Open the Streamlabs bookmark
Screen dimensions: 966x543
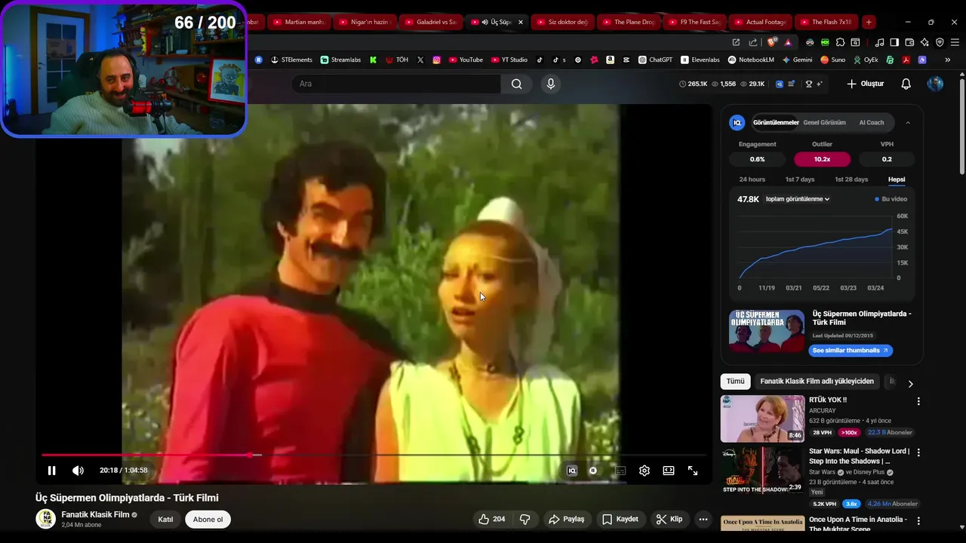tap(341, 60)
